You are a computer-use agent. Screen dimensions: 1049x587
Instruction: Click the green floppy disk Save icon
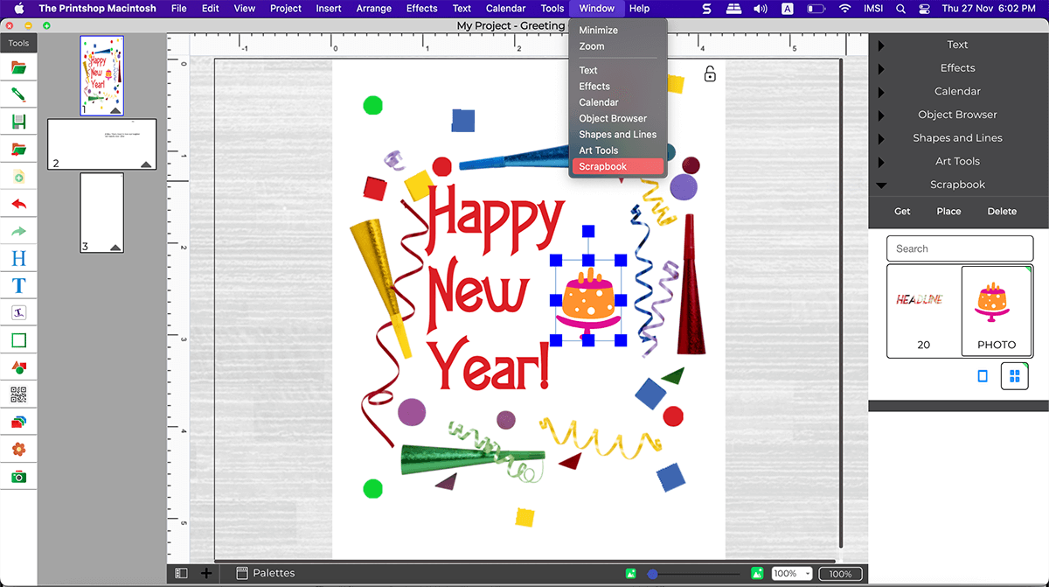[x=18, y=122]
